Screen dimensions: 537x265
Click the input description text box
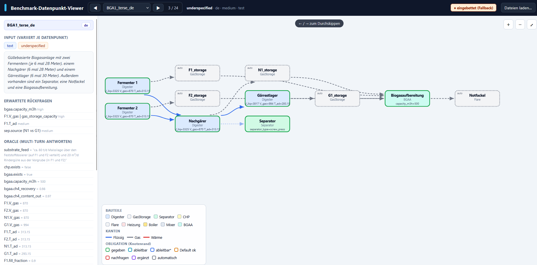point(49,72)
